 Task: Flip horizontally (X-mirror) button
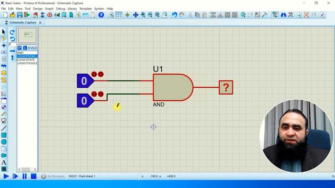click(13, 51)
